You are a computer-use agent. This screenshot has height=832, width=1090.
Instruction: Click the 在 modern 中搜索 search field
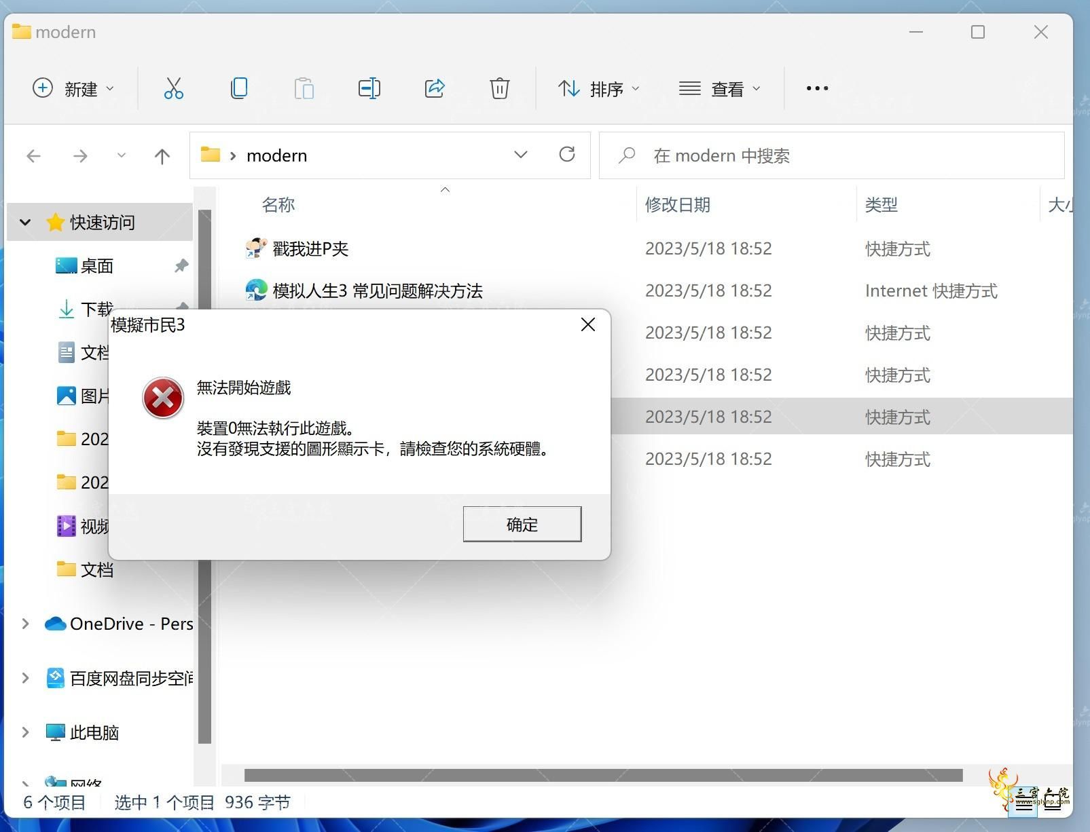[x=831, y=155]
